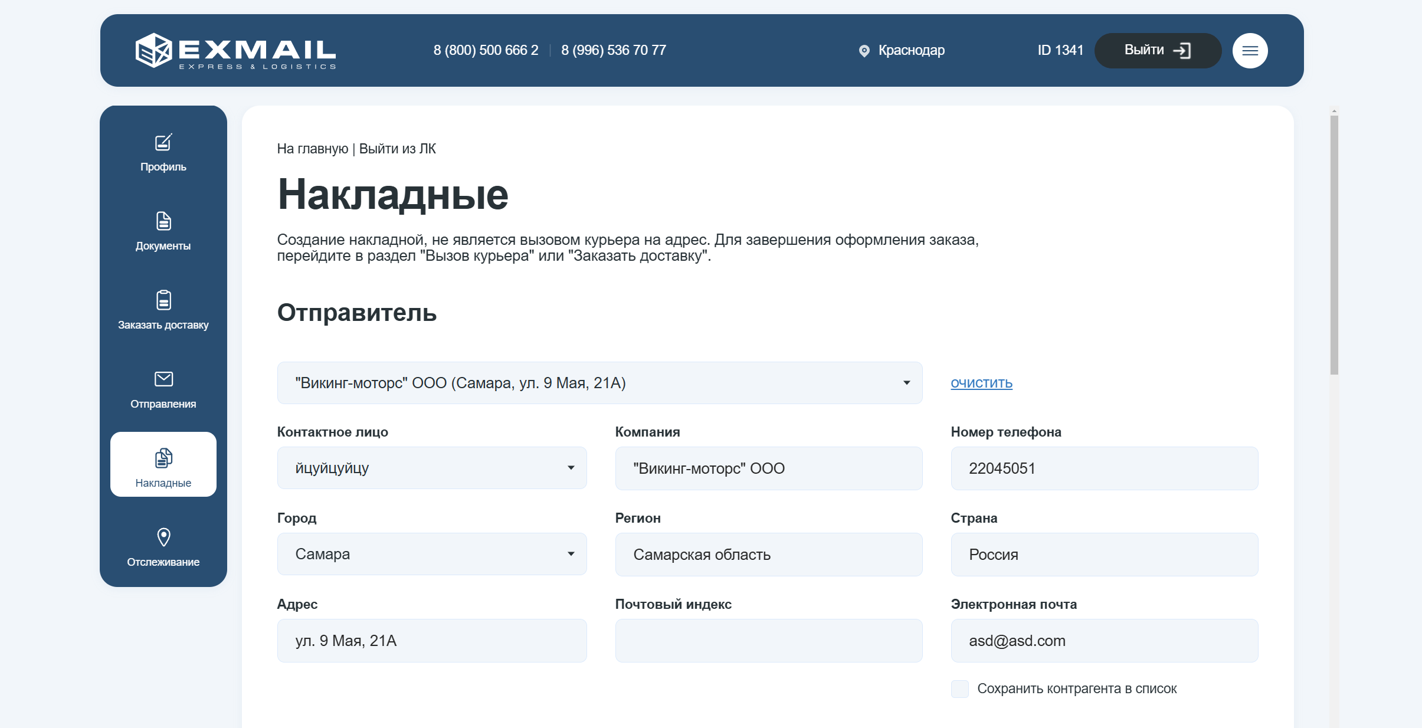Click into the Почтовый индекс field
Viewport: 1422px width, 728px height.
768,641
